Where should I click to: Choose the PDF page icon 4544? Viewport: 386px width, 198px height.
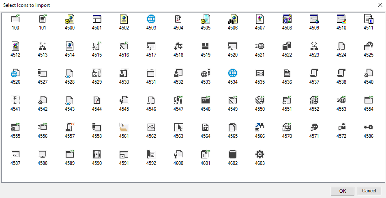pos(97,100)
